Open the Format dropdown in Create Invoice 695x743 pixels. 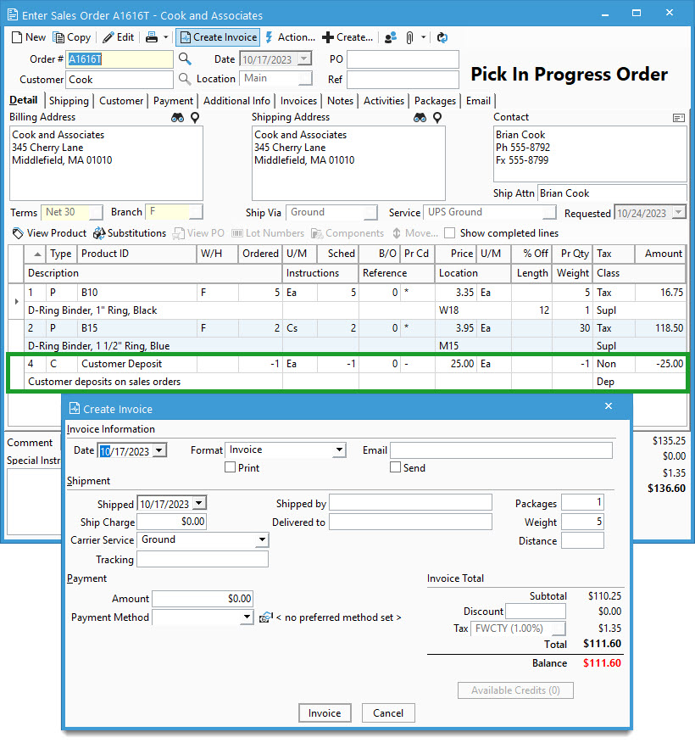pos(339,450)
